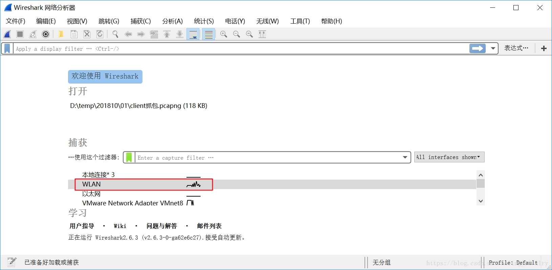Reset text to normal size icon
Viewport: 552px width, 270px height.
coord(249,34)
